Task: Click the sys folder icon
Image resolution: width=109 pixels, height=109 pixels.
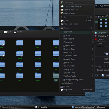Action: tap(20, 75)
